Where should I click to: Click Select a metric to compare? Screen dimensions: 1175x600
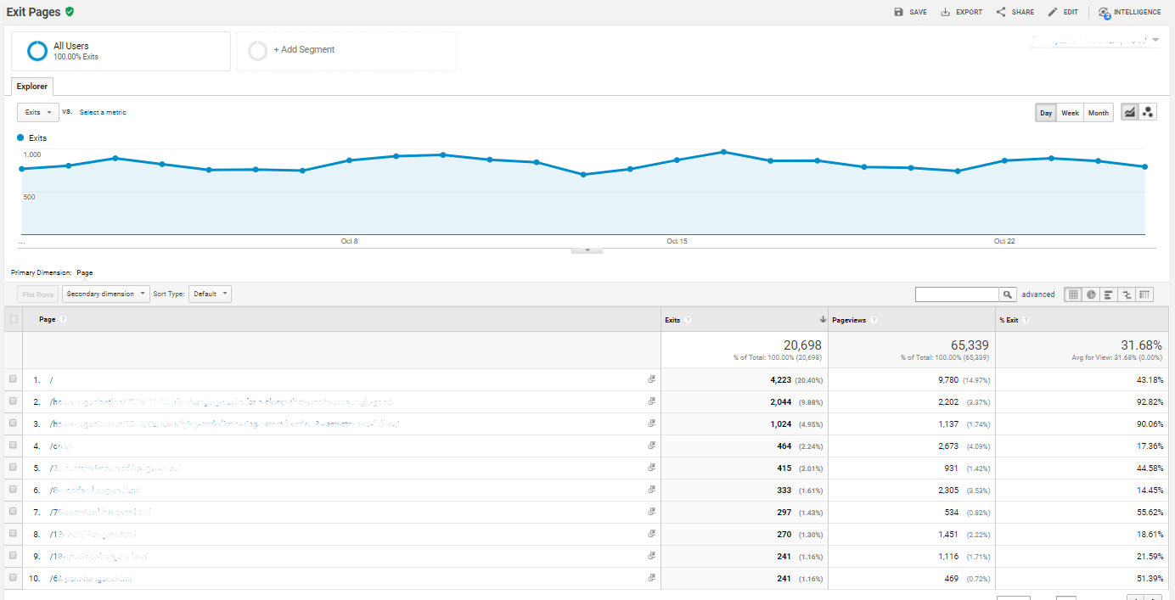click(103, 112)
